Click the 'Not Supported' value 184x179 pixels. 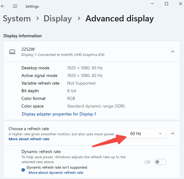pyautogui.click(x=81, y=83)
